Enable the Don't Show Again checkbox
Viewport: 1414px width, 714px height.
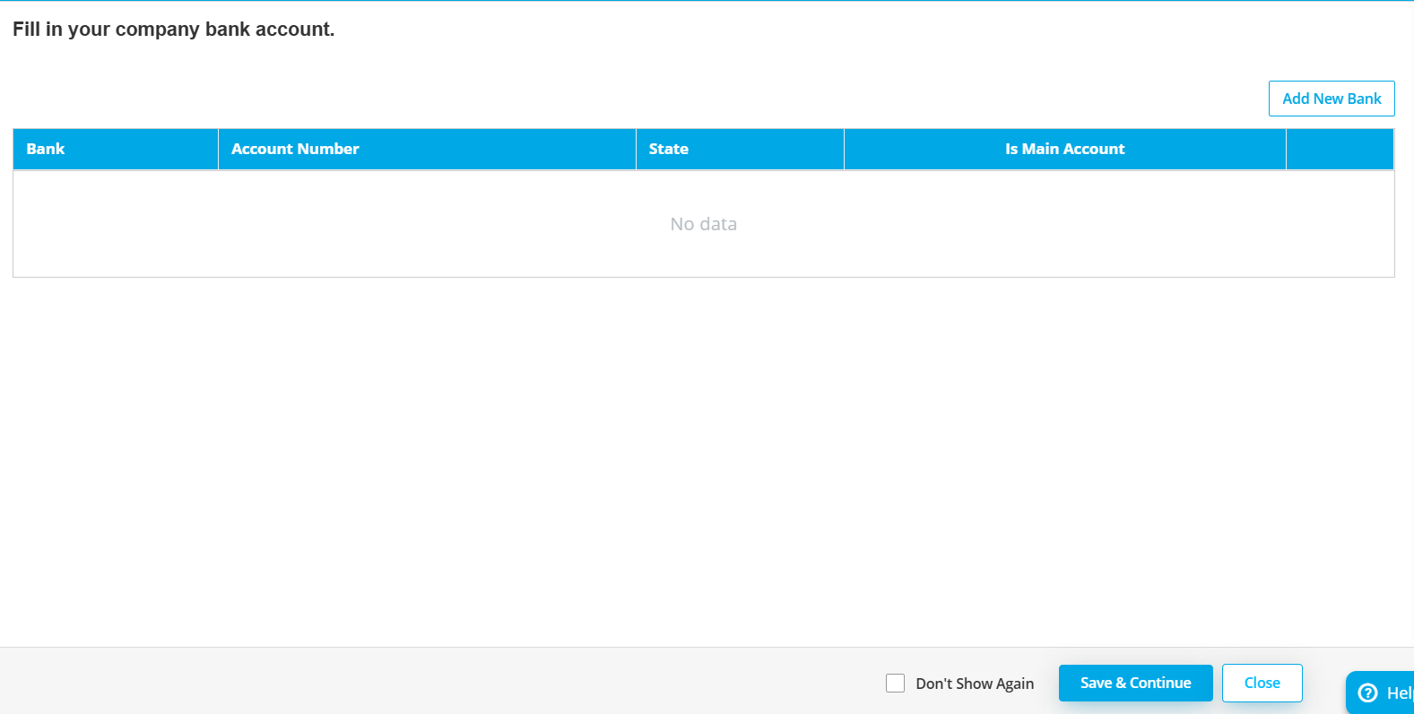(895, 684)
